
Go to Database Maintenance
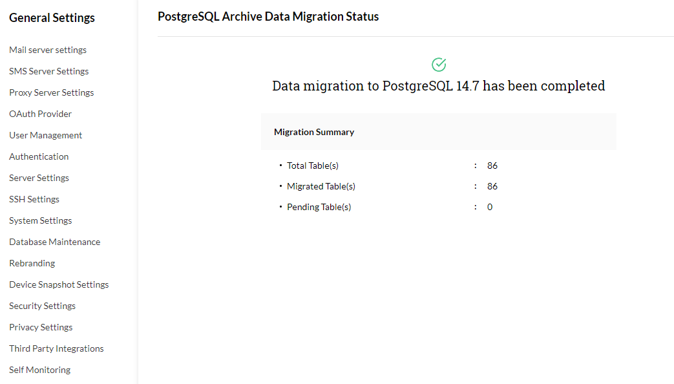55,242
